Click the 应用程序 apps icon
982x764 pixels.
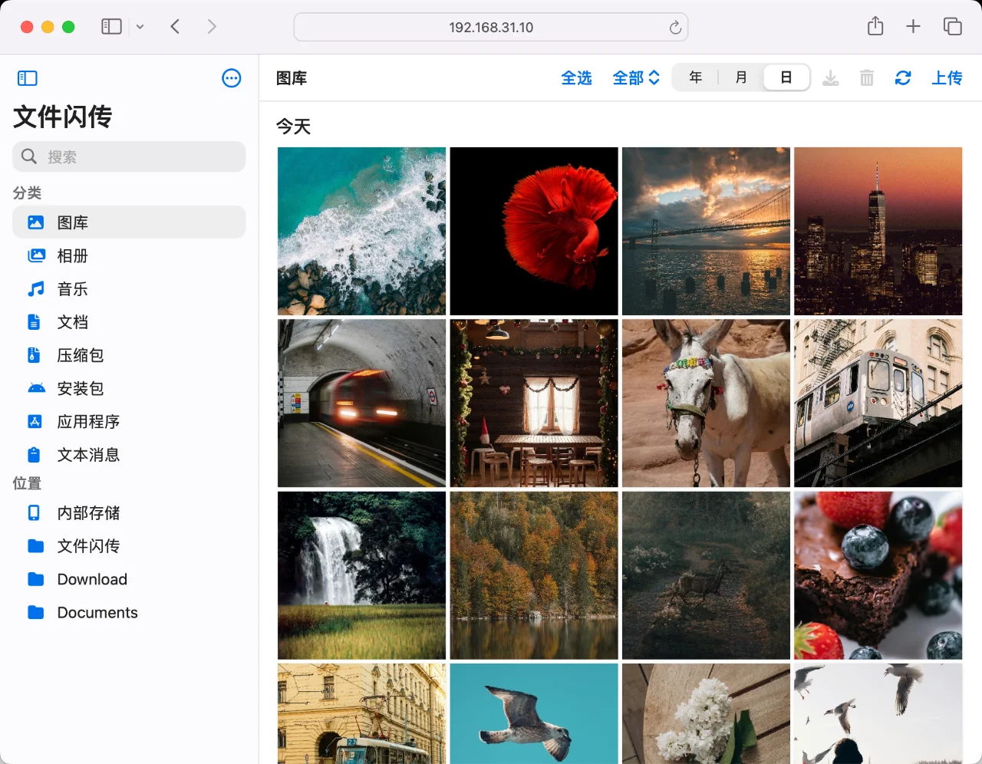click(35, 422)
